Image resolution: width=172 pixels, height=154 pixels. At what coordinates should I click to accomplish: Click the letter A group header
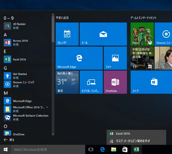point(5,35)
